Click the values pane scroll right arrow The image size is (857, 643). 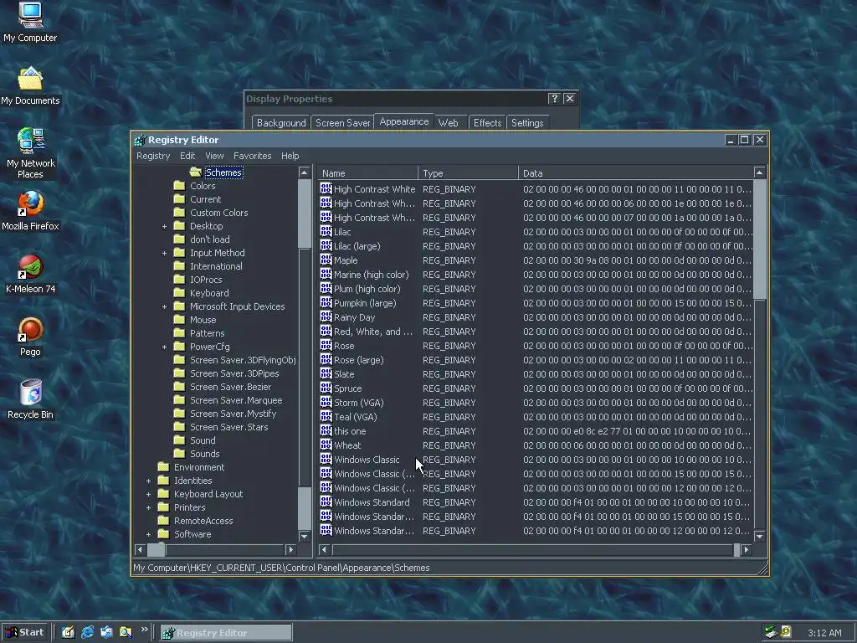point(747,549)
